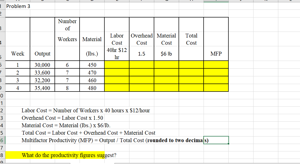Click the green-bordered selected cell near "decimals"

[x=216, y=140]
